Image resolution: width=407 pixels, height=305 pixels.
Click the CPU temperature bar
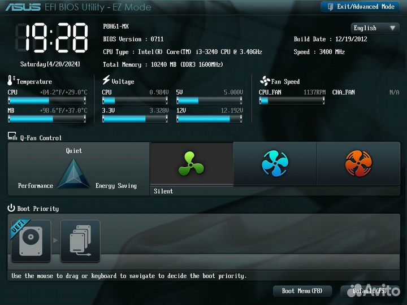coord(47,101)
